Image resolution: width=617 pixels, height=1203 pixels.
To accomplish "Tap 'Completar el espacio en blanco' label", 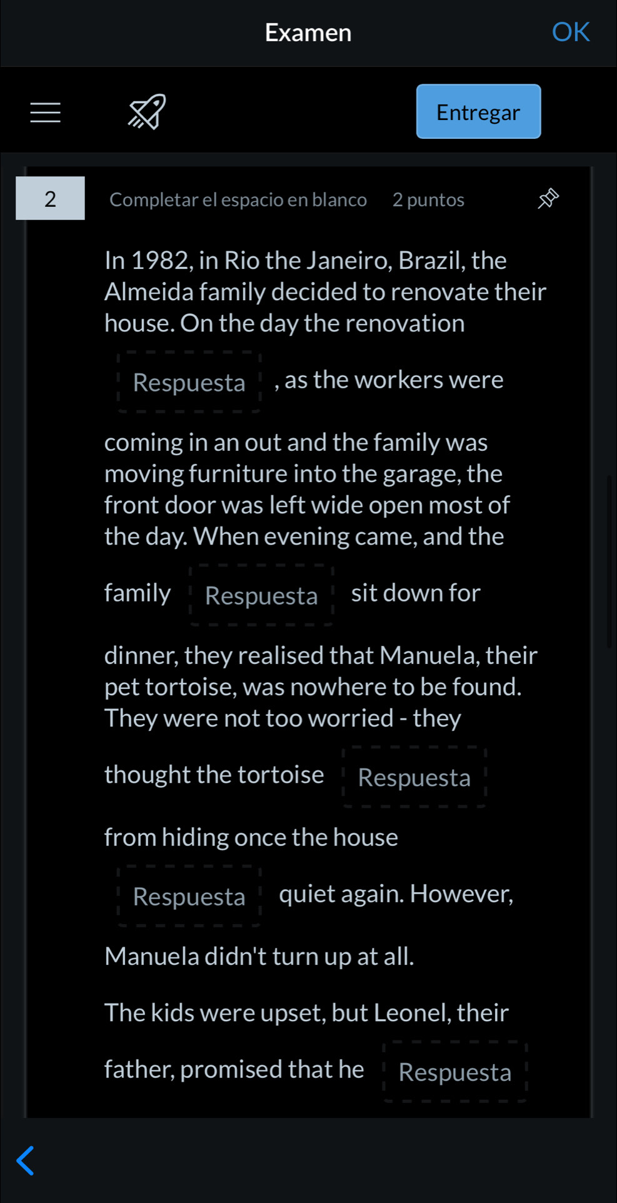I will coord(238,199).
